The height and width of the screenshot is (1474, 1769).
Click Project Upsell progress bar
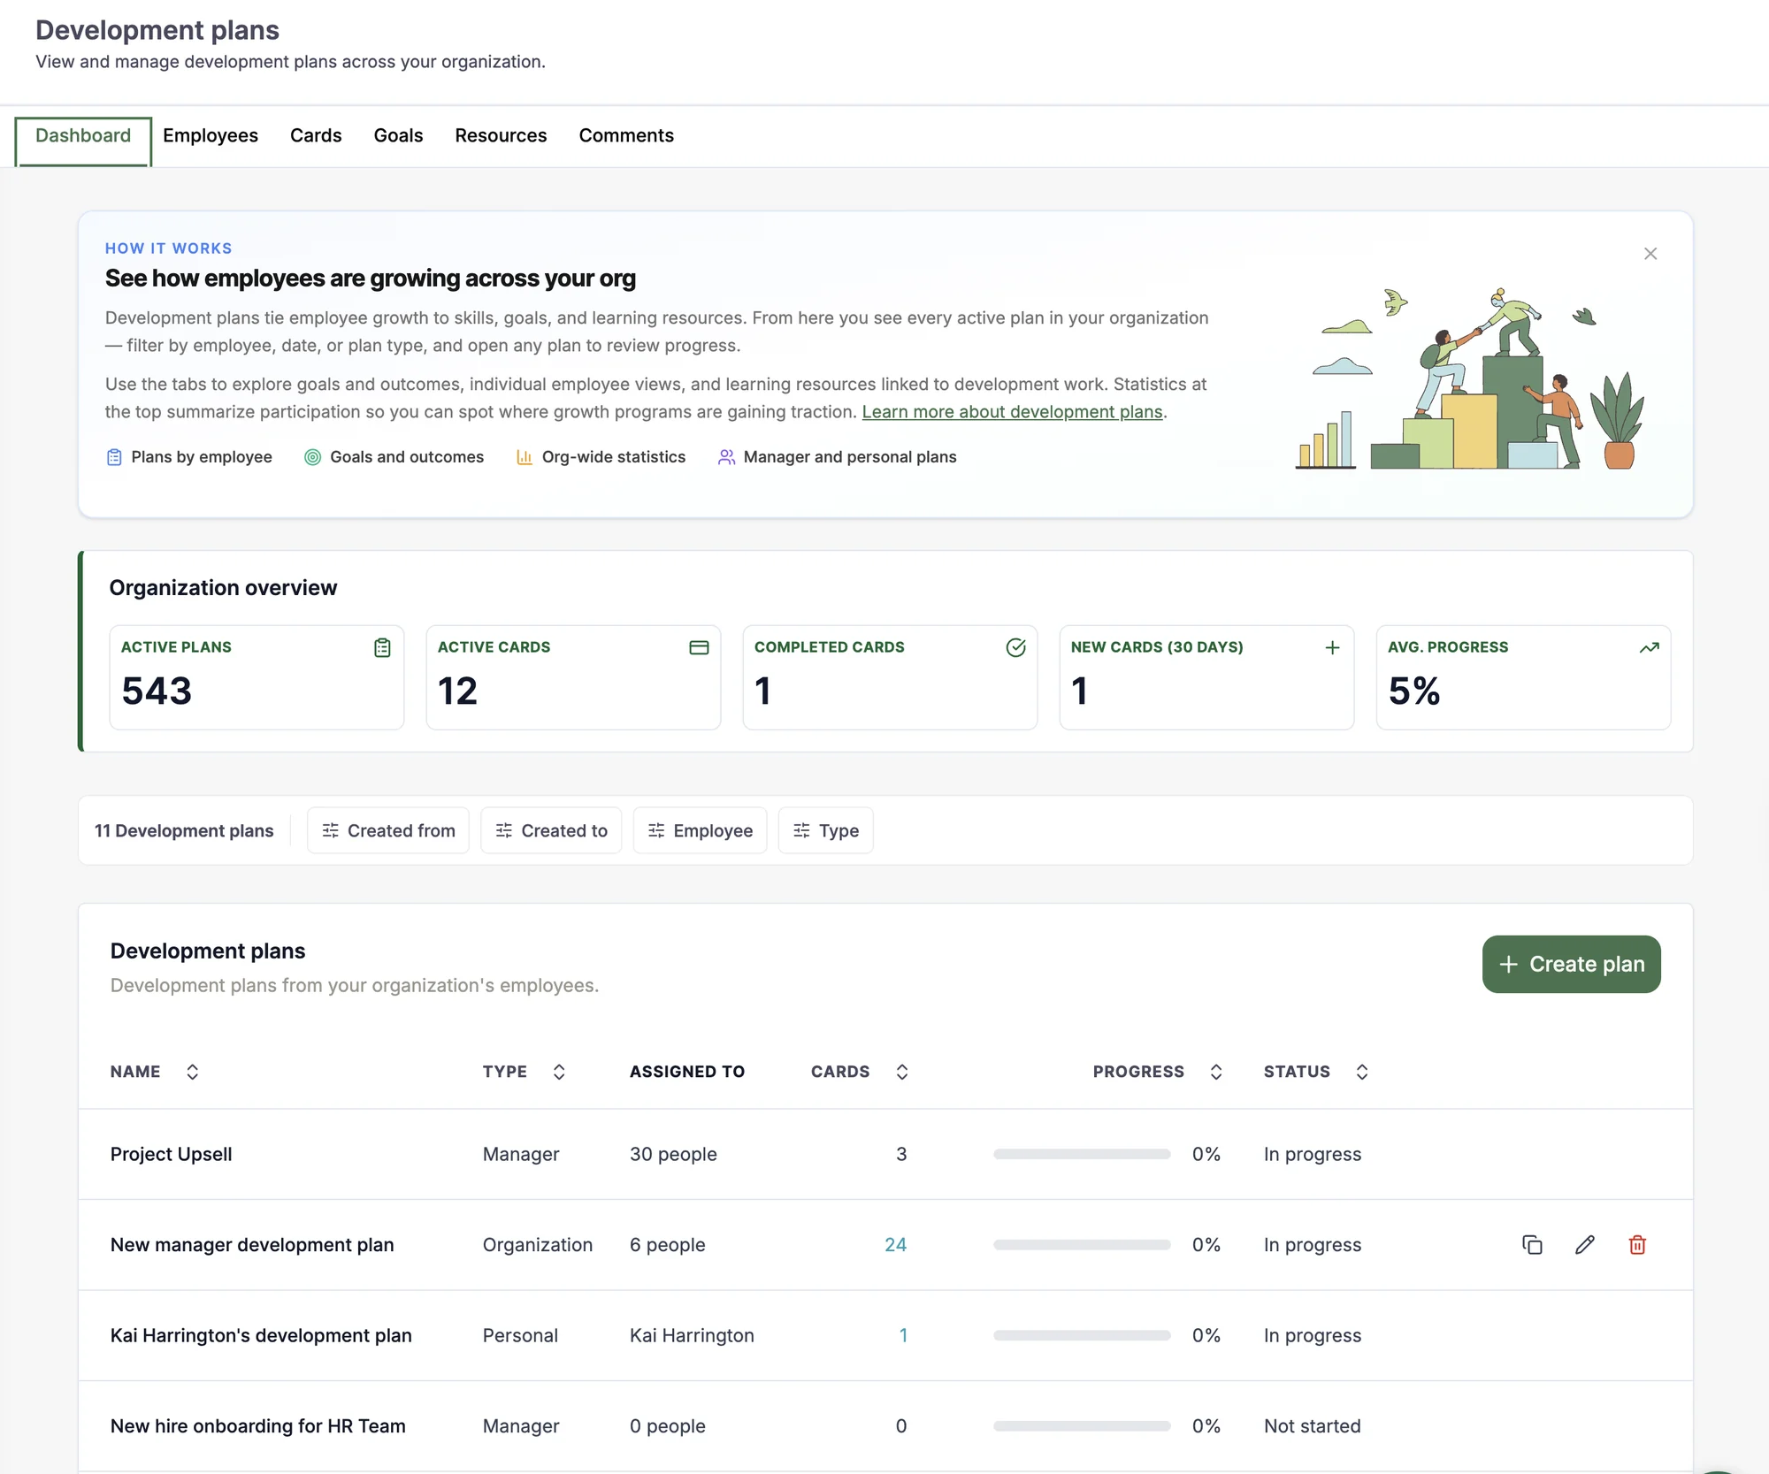pyautogui.click(x=1082, y=1154)
